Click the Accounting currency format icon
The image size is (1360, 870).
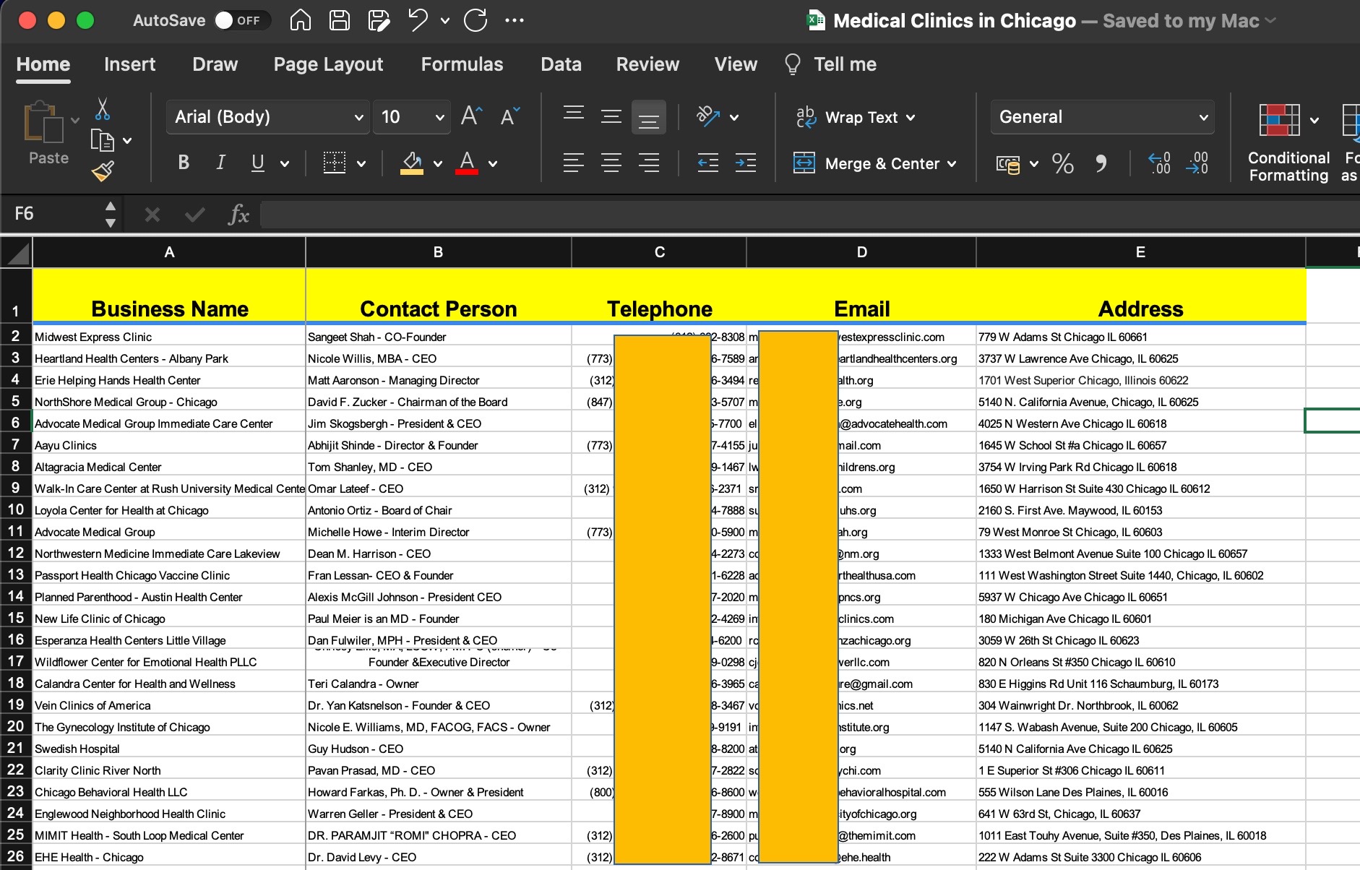(1008, 164)
